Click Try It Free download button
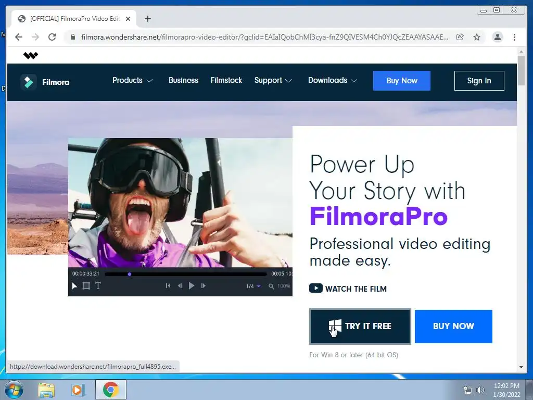The image size is (533, 400). tap(360, 326)
